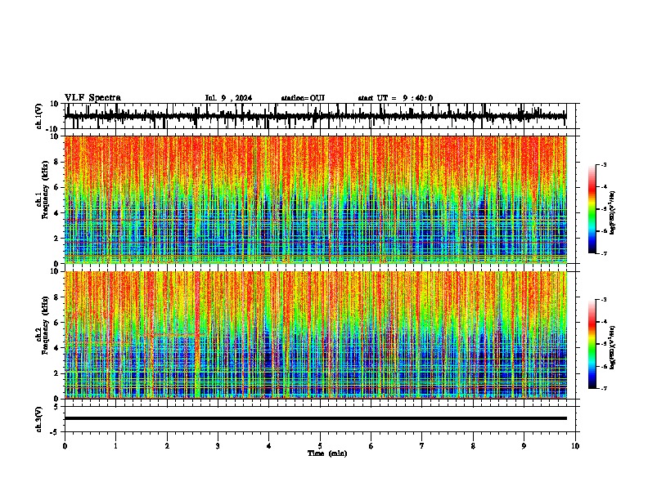Click the "ch.1(V)" waveform axis label

[39, 116]
